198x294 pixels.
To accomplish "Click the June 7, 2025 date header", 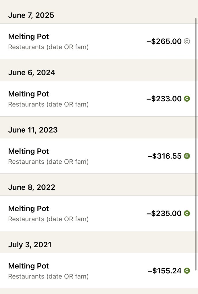I will coord(31,15).
